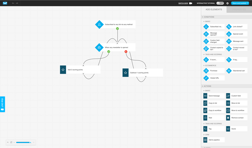Select the Subtract 1 scoring points node
The height and width of the screenshot is (148, 252).
pos(143,73)
